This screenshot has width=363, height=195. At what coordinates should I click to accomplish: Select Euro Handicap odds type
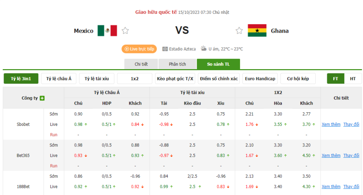tap(260, 78)
